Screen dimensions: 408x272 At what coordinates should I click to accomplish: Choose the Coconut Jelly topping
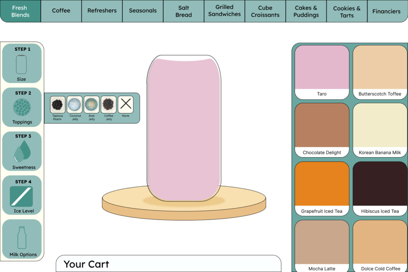pos(75,105)
